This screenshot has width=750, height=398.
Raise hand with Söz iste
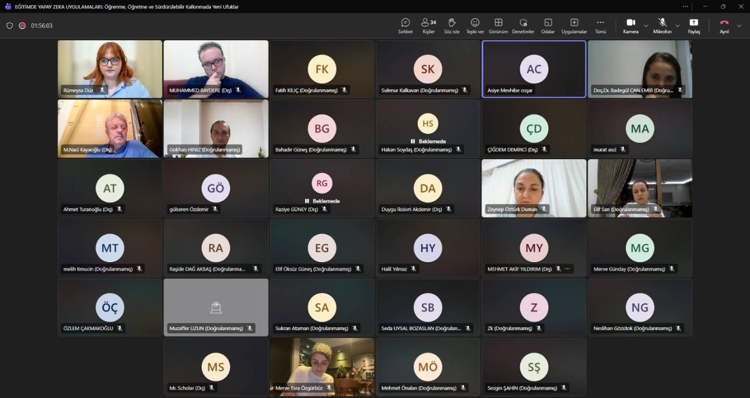click(x=452, y=25)
